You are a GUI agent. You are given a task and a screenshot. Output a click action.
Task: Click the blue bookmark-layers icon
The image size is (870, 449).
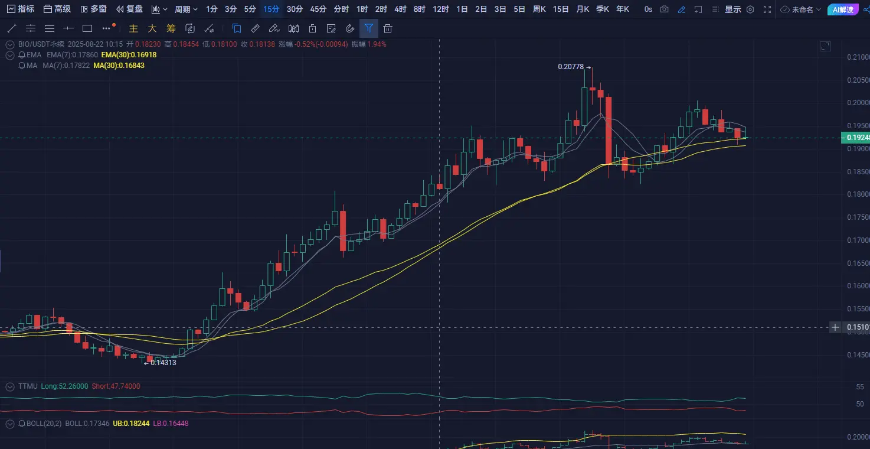pos(237,28)
